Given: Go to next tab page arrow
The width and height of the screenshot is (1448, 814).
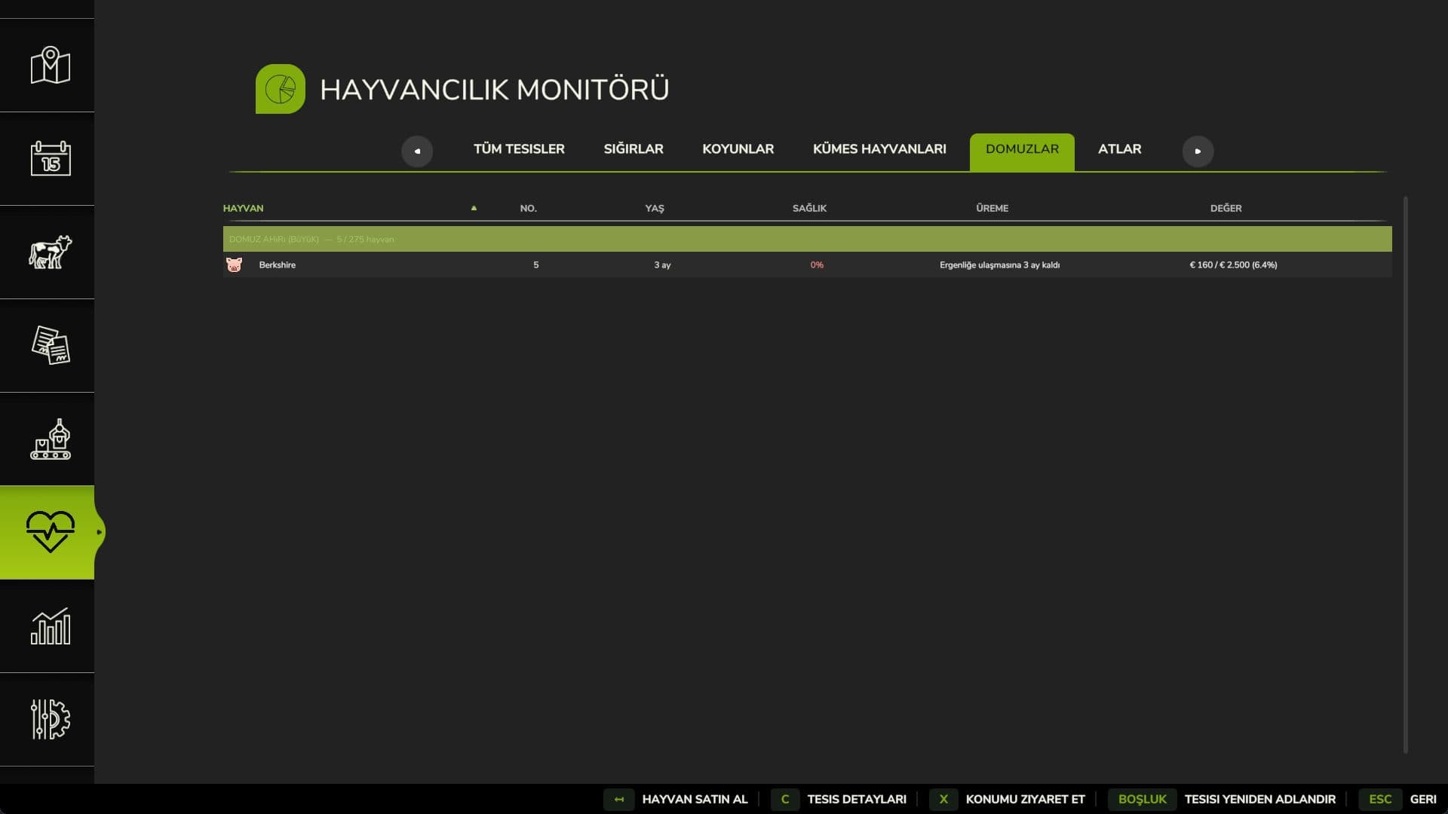Looking at the screenshot, I should pyautogui.click(x=1198, y=151).
